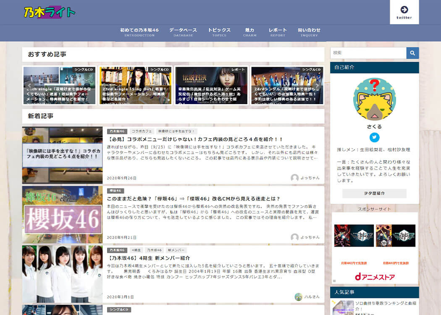This screenshot has width=441, height=315.
Task: Click the ハルさん author avatar icon
Action: [298, 297]
